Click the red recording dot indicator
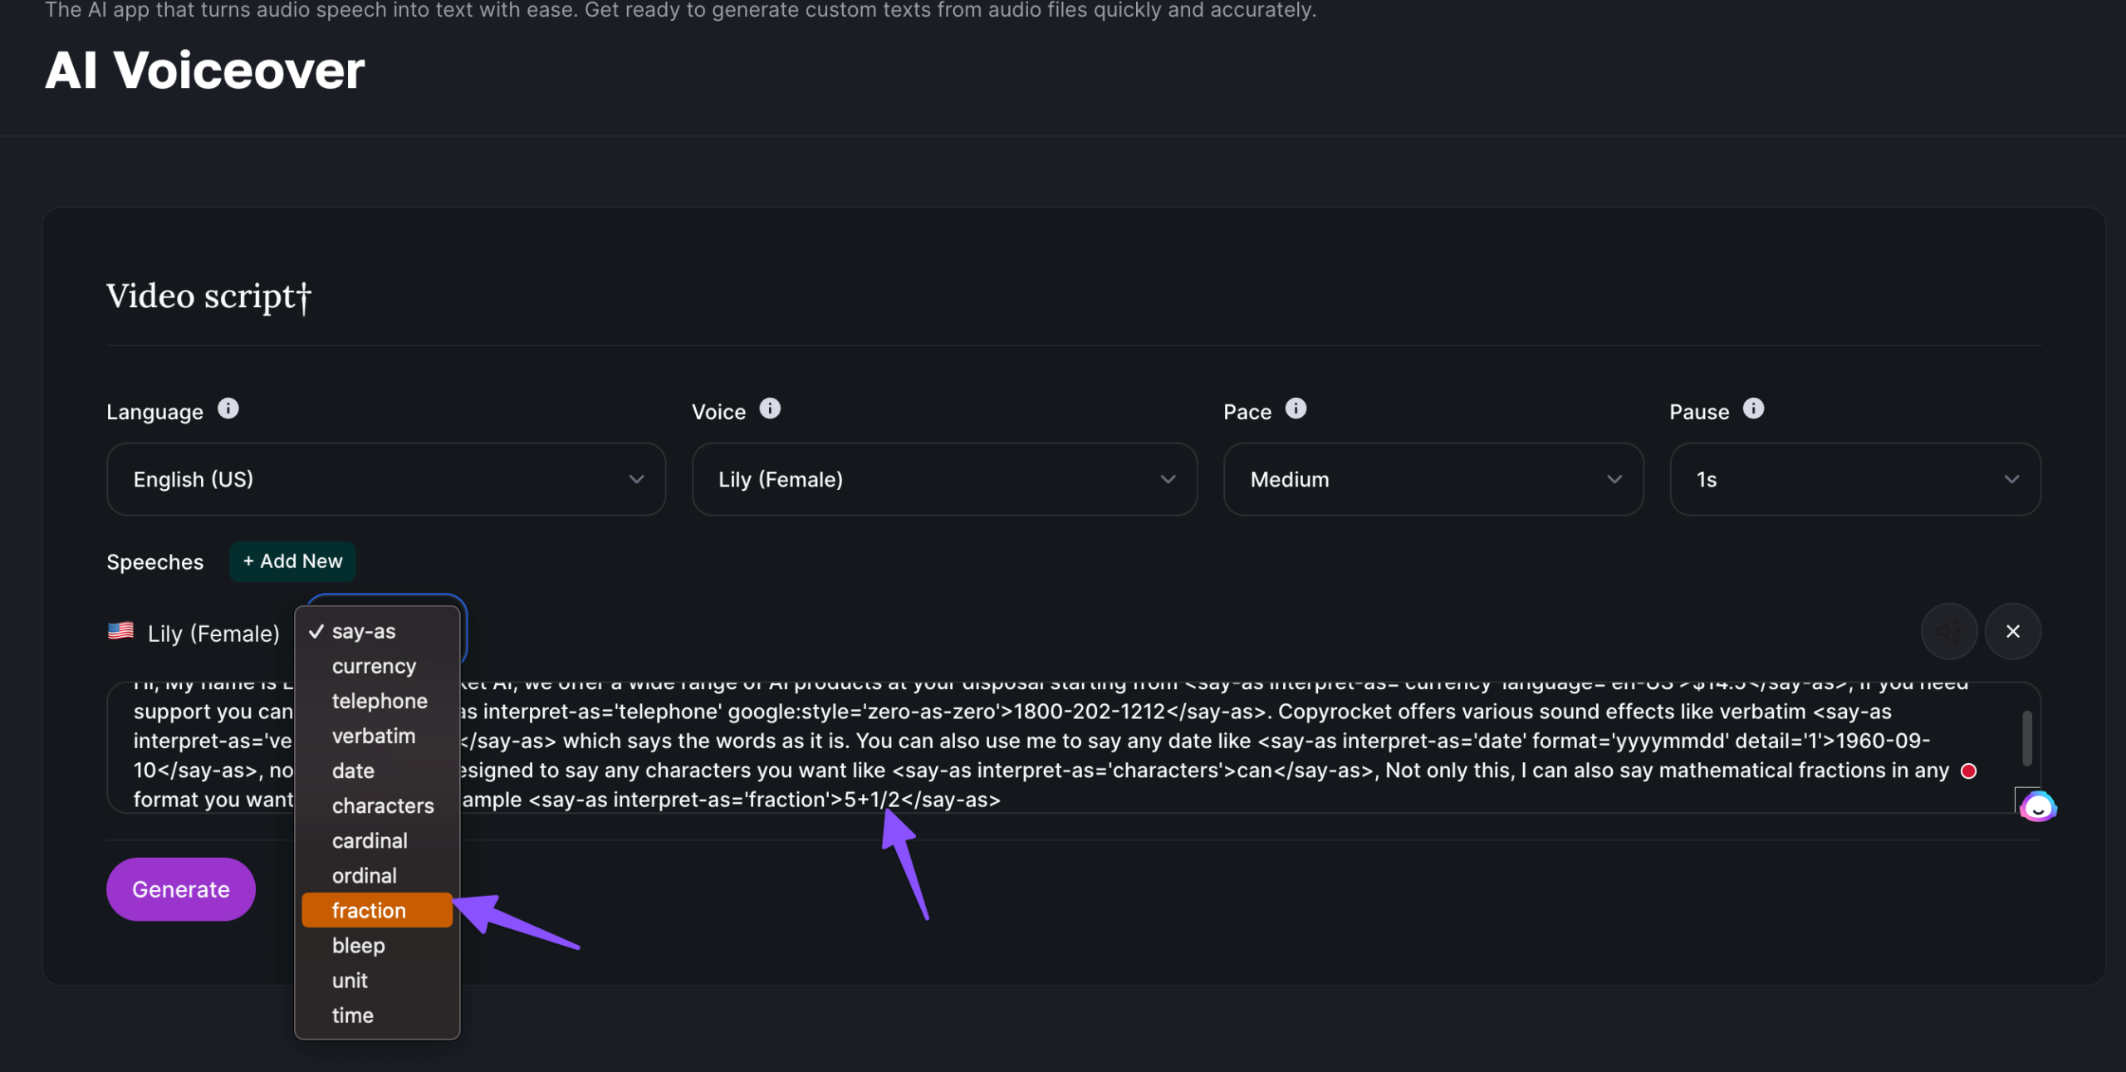The height and width of the screenshot is (1072, 2126). tap(1968, 771)
